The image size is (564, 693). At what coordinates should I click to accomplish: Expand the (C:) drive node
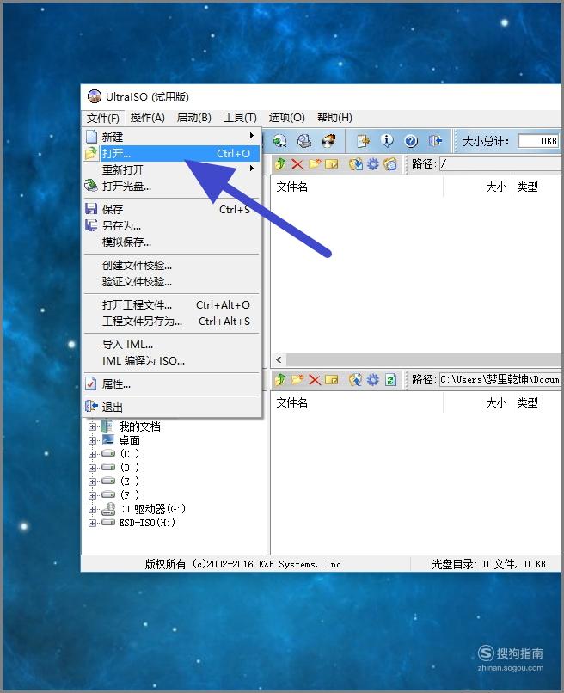tap(92, 454)
